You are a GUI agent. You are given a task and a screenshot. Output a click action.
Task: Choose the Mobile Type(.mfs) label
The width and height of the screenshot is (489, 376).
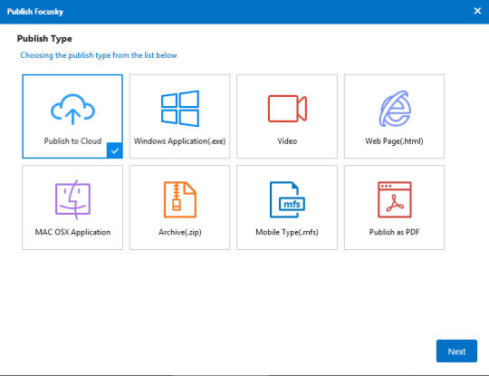287,232
